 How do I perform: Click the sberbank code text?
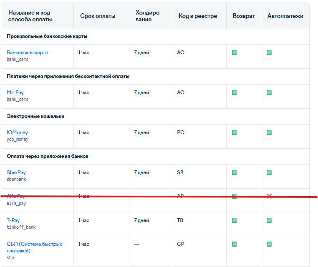pos(16,180)
